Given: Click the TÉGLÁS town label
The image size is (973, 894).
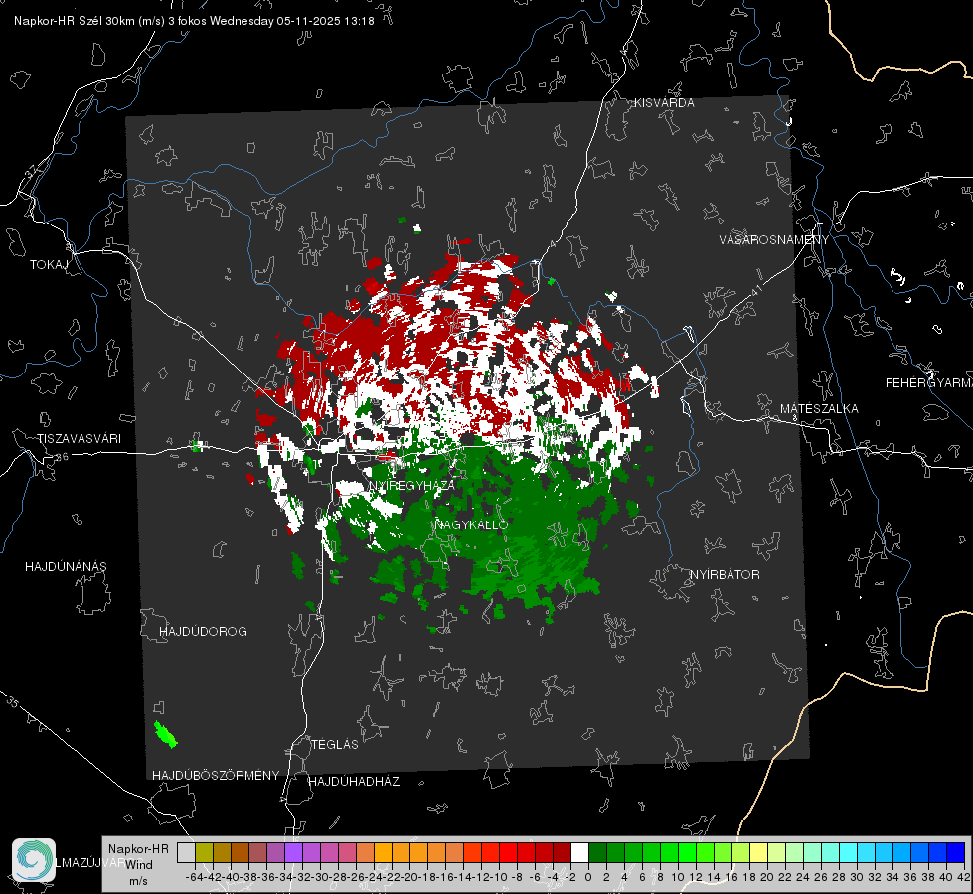Looking at the screenshot, I should 335,745.
